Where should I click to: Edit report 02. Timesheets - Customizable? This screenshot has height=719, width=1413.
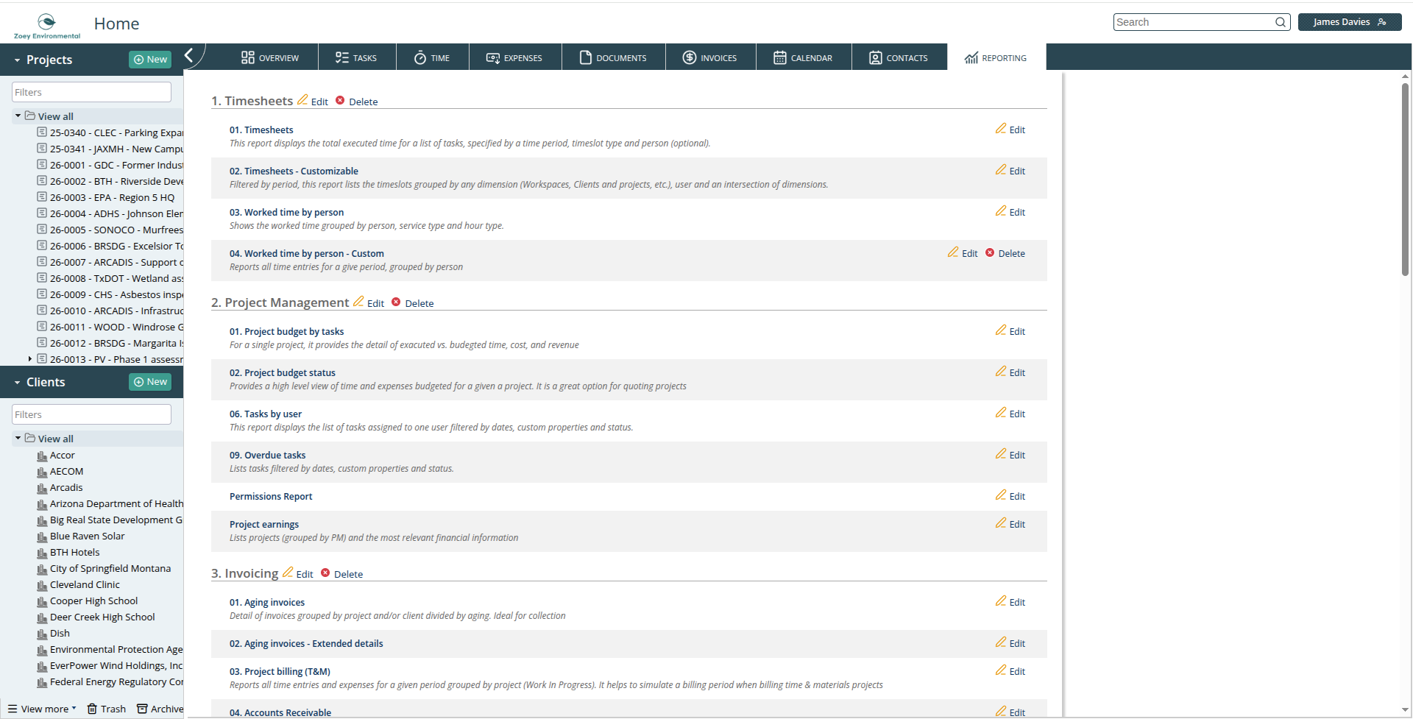pyautogui.click(x=1010, y=170)
